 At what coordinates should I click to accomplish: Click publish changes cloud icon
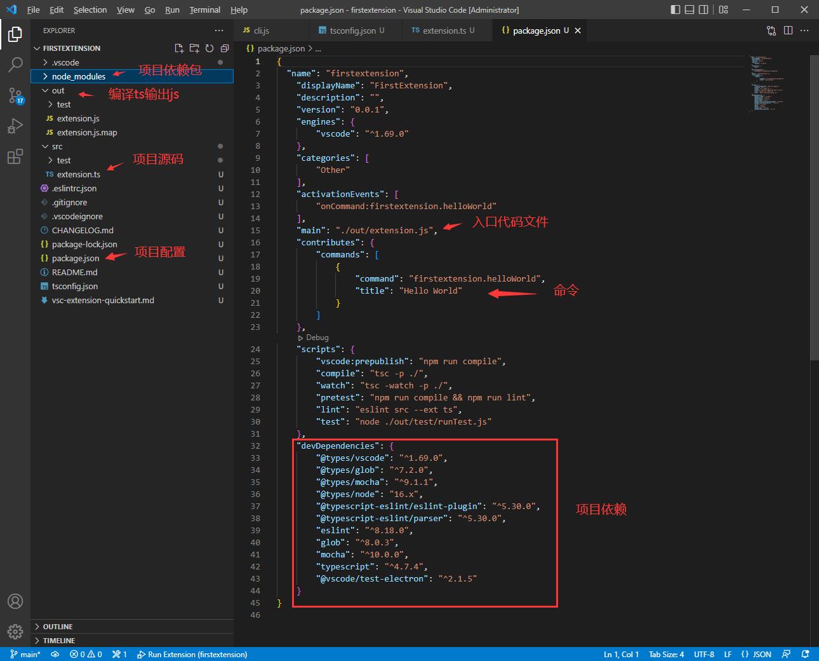pyautogui.click(x=55, y=654)
